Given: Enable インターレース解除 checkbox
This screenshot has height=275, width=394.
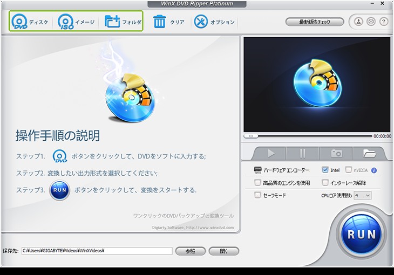Looking at the screenshot, I should [x=325, y=183].
